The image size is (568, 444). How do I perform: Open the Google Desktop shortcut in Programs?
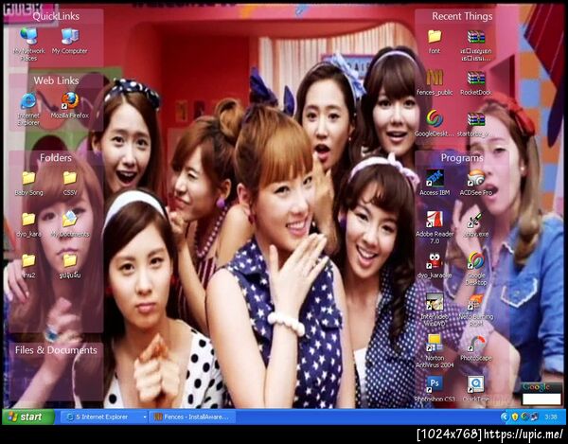coord(475,269)
